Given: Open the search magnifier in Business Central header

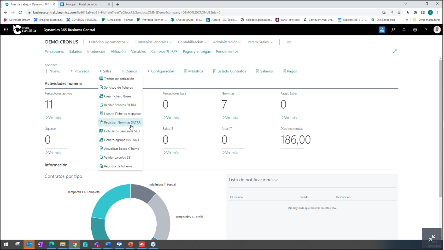Looking at the screenshot, I should 393,30.
